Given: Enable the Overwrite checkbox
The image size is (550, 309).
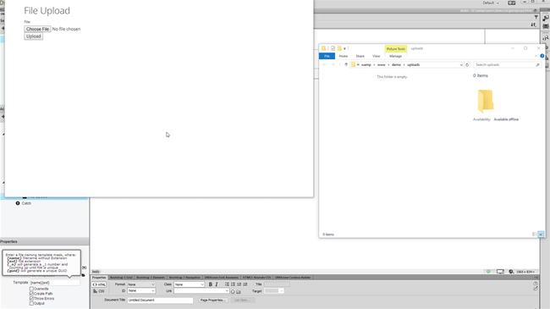Looking at the screenshot, I should (31, 289).
